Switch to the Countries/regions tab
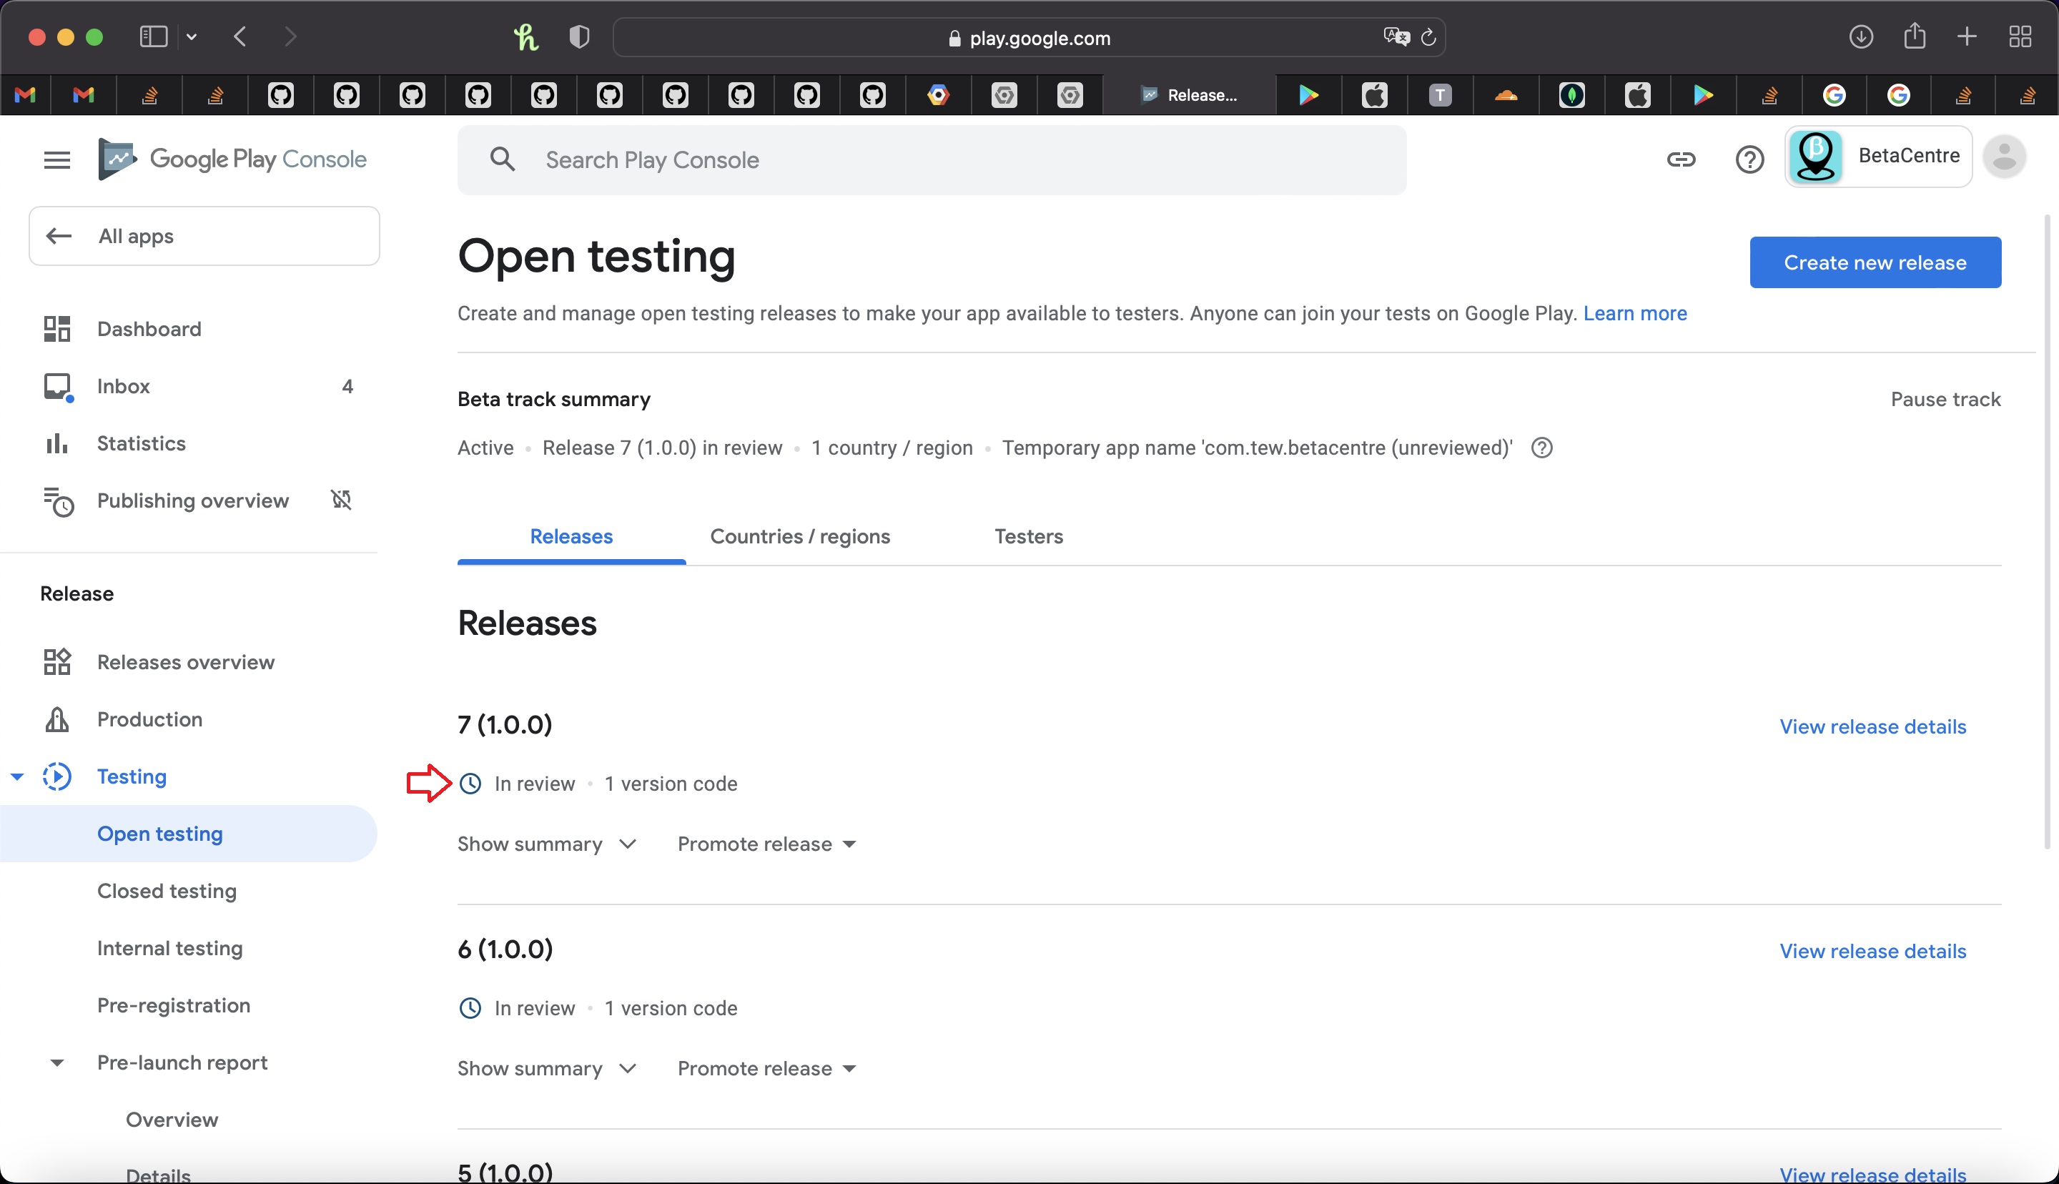 click(x=799, y=536)
